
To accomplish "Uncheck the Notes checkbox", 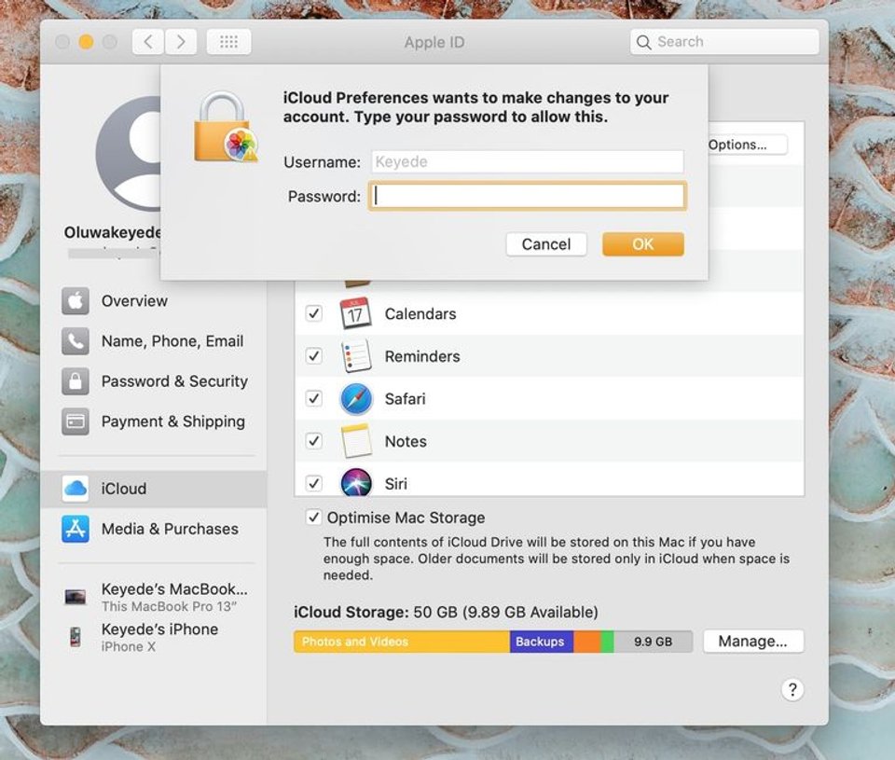I will [314, 441].
